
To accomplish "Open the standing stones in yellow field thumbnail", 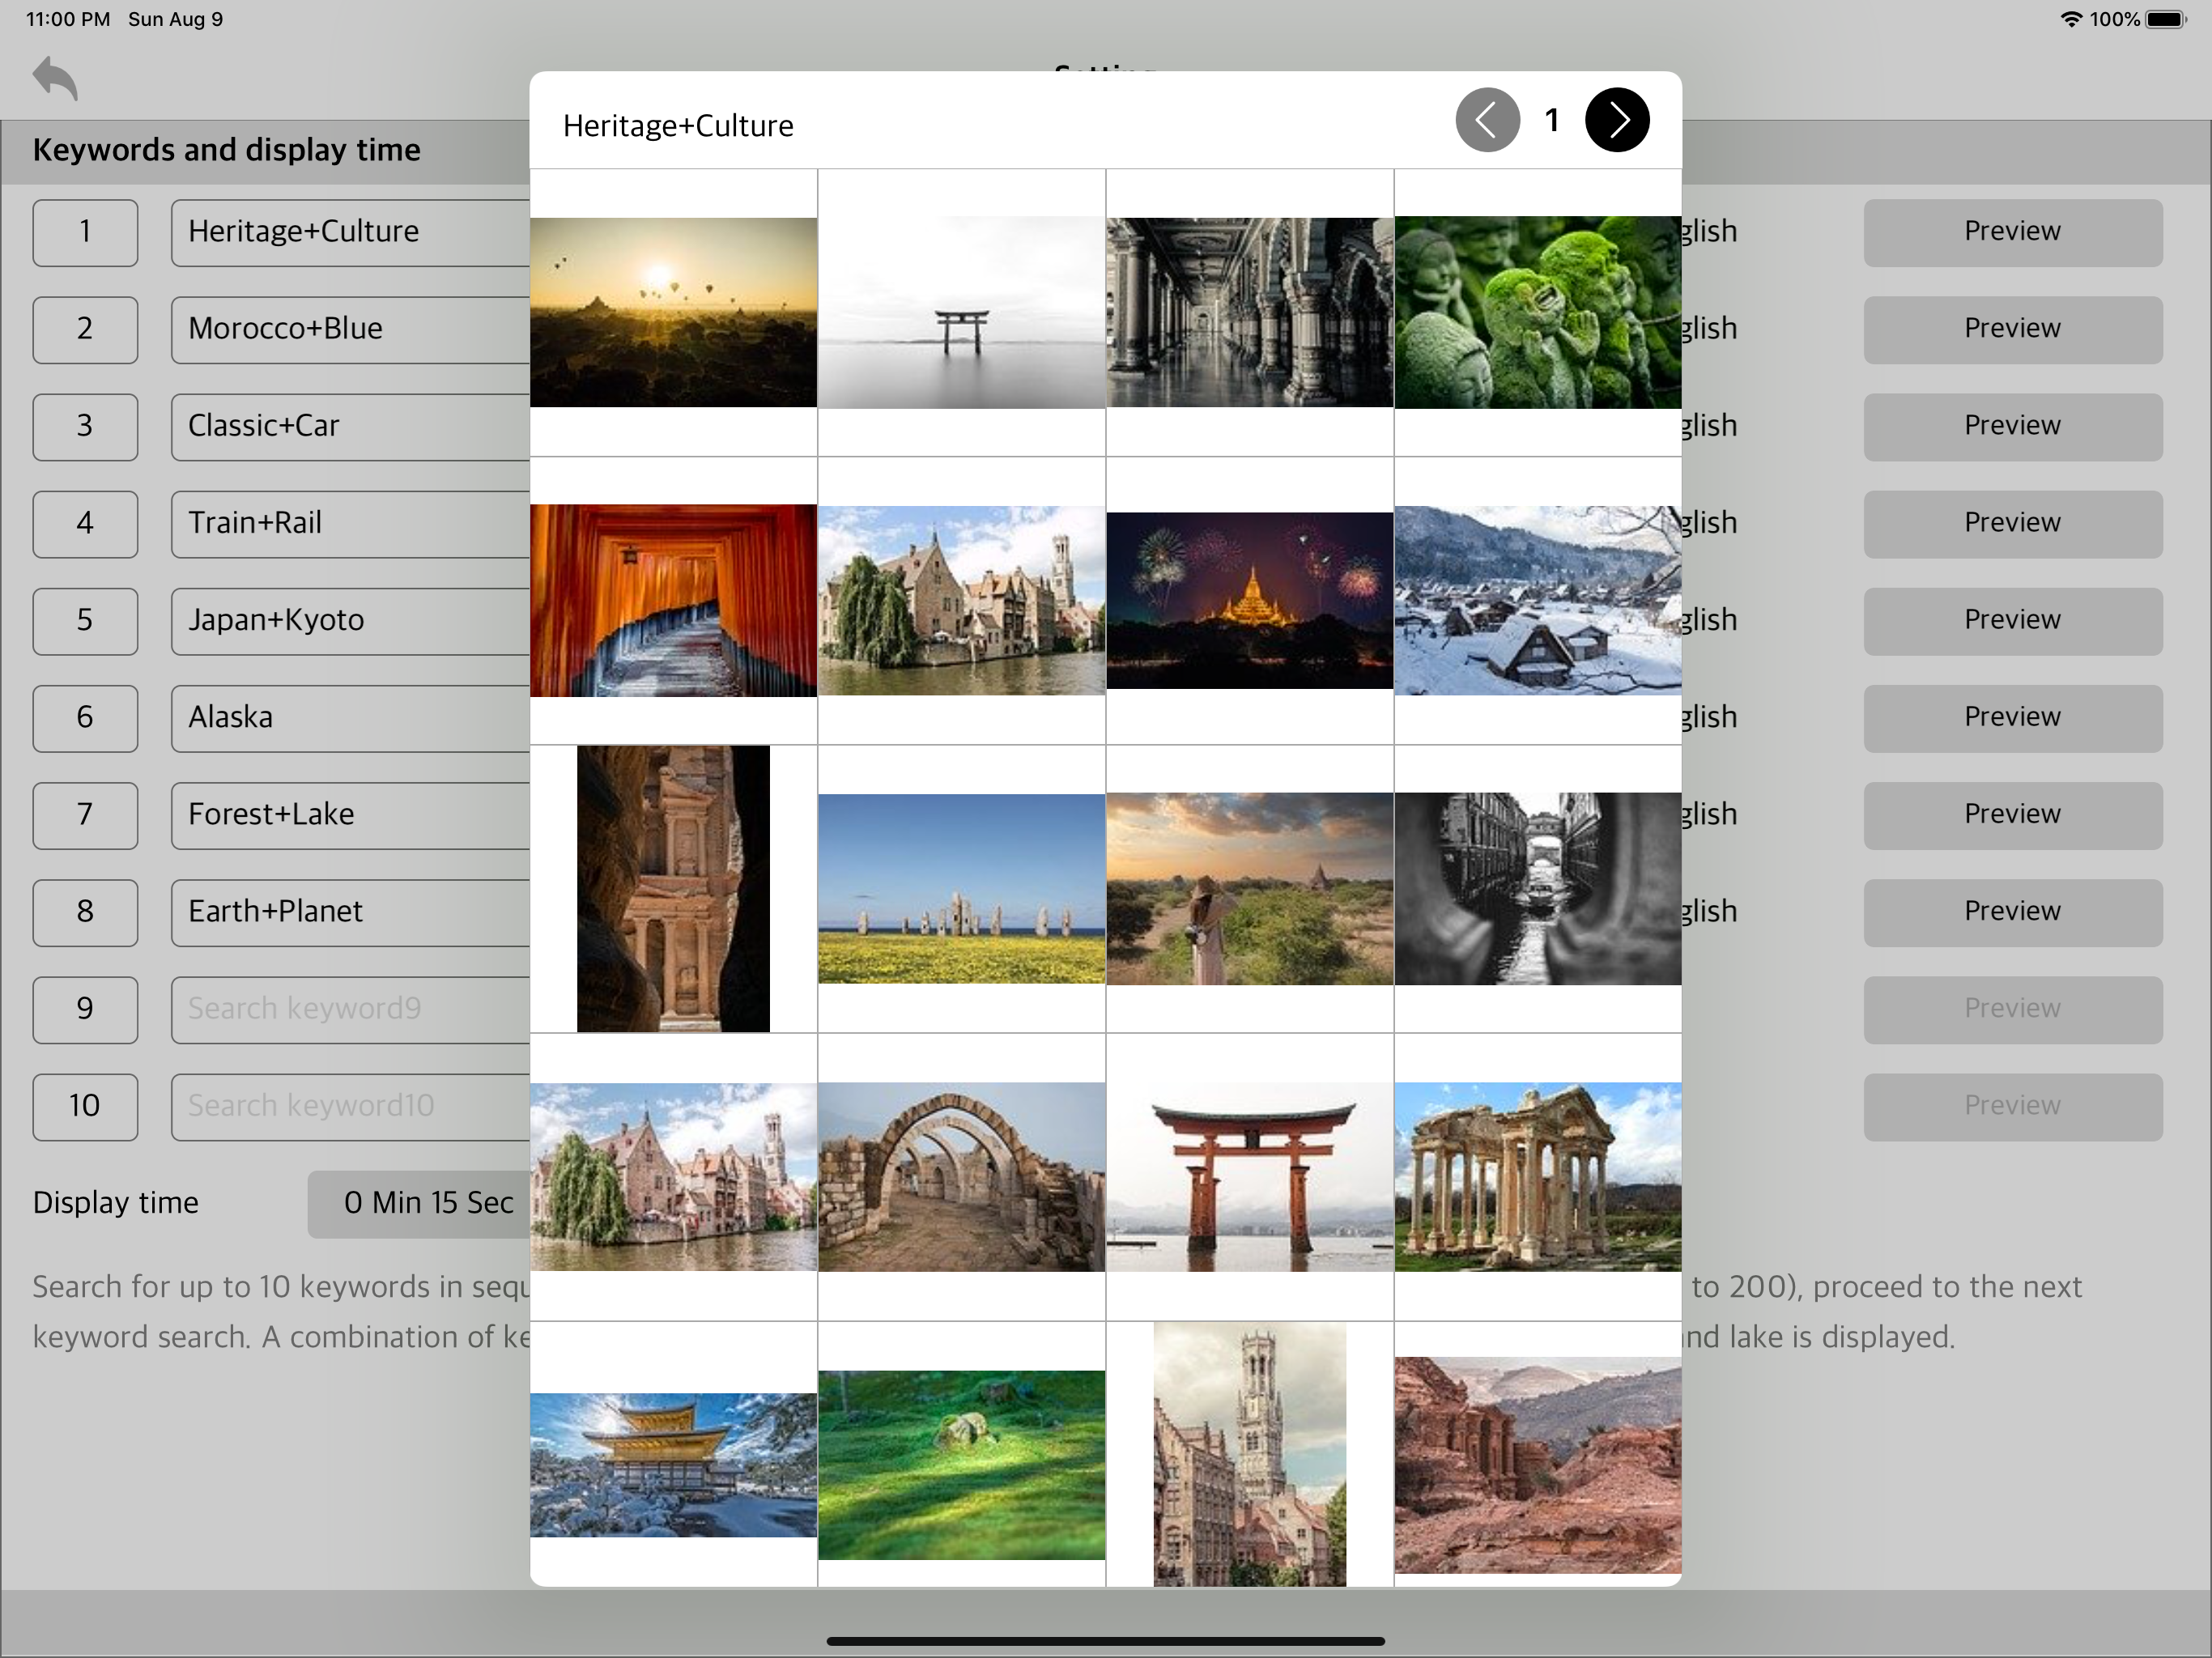I will (961, 888).
